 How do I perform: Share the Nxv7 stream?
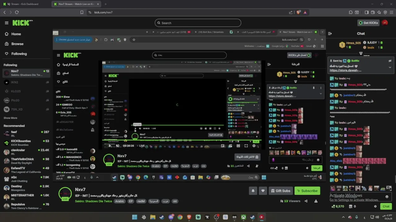click(x=306, y=201)
